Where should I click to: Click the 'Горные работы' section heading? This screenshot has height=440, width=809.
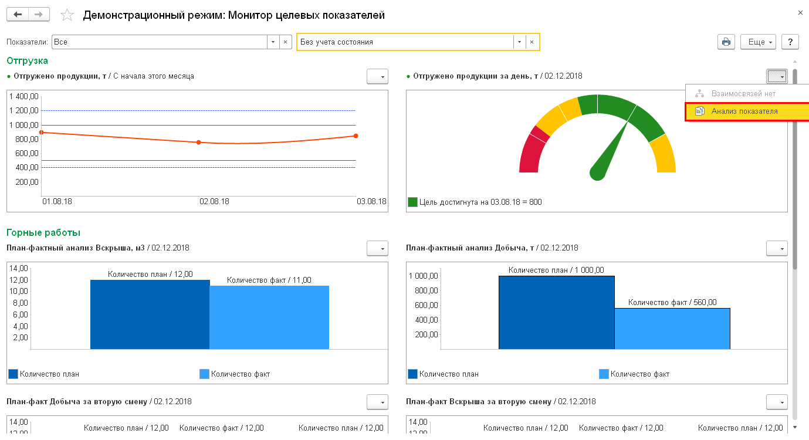pos(43,233)
